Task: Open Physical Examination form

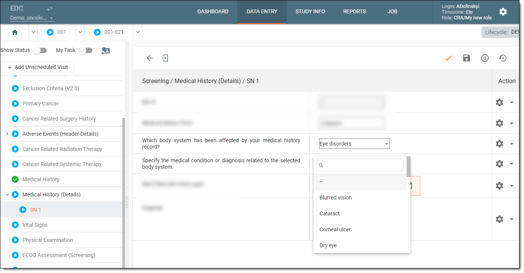Action: click(47, 240)
